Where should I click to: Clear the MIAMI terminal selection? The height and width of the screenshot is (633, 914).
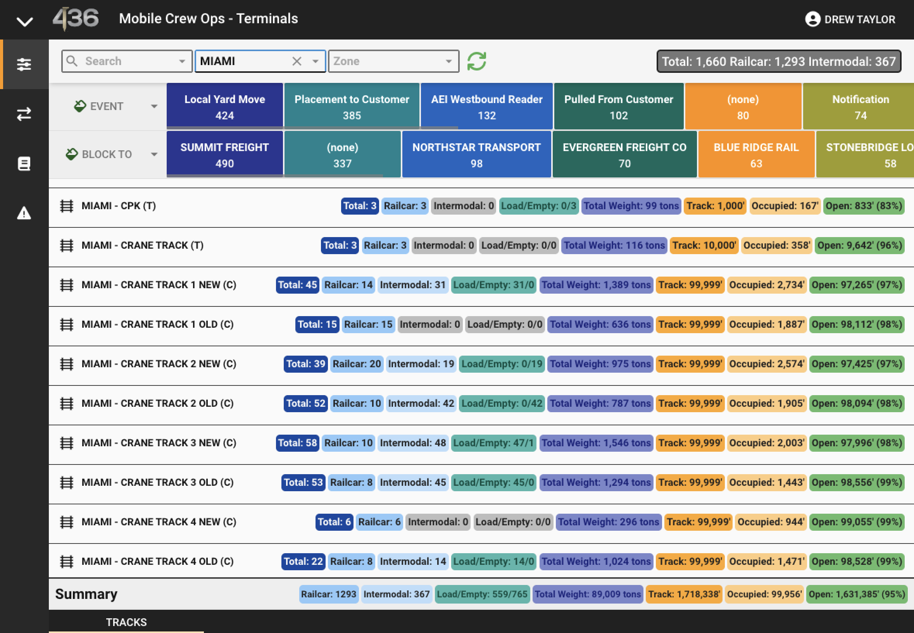pos(297,61)
